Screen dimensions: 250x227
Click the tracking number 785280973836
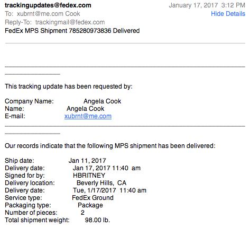point(90,31)
